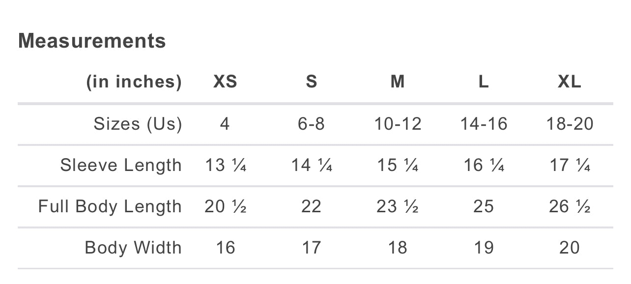This screenshot has height=284, width=631.
Task: Select the M column header
Action: coord(398,82)
